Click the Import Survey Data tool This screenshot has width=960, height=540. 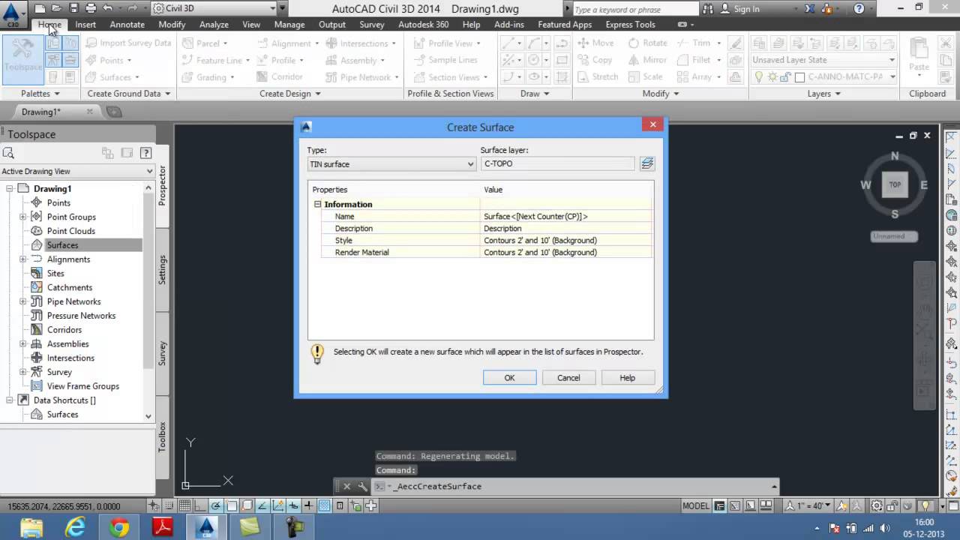(x=127, y=43)
